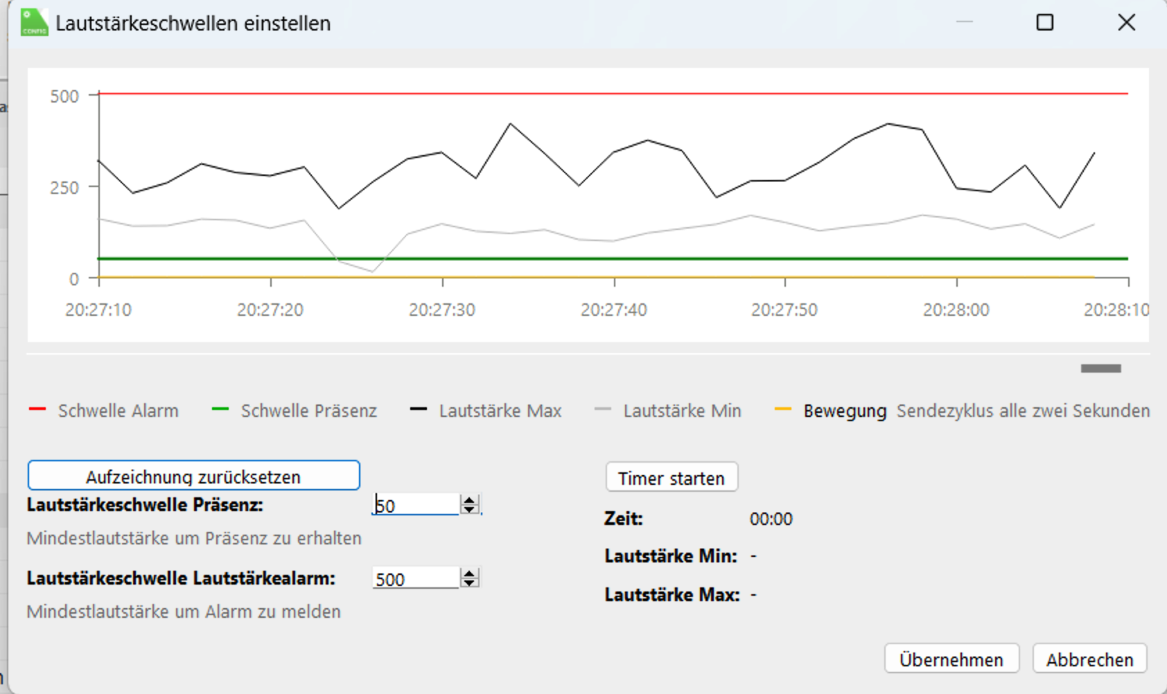Click the yellow Bewegung legend marker

(782, 410)
